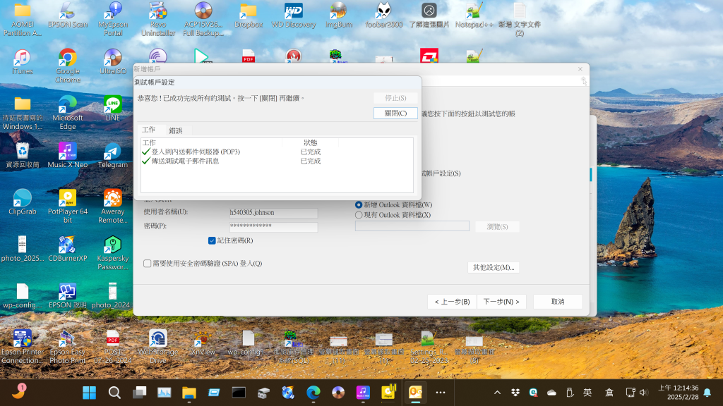723x406 pixels.
Task: Click the 使用者名稱 username field
Action: (x=273, y=212)
